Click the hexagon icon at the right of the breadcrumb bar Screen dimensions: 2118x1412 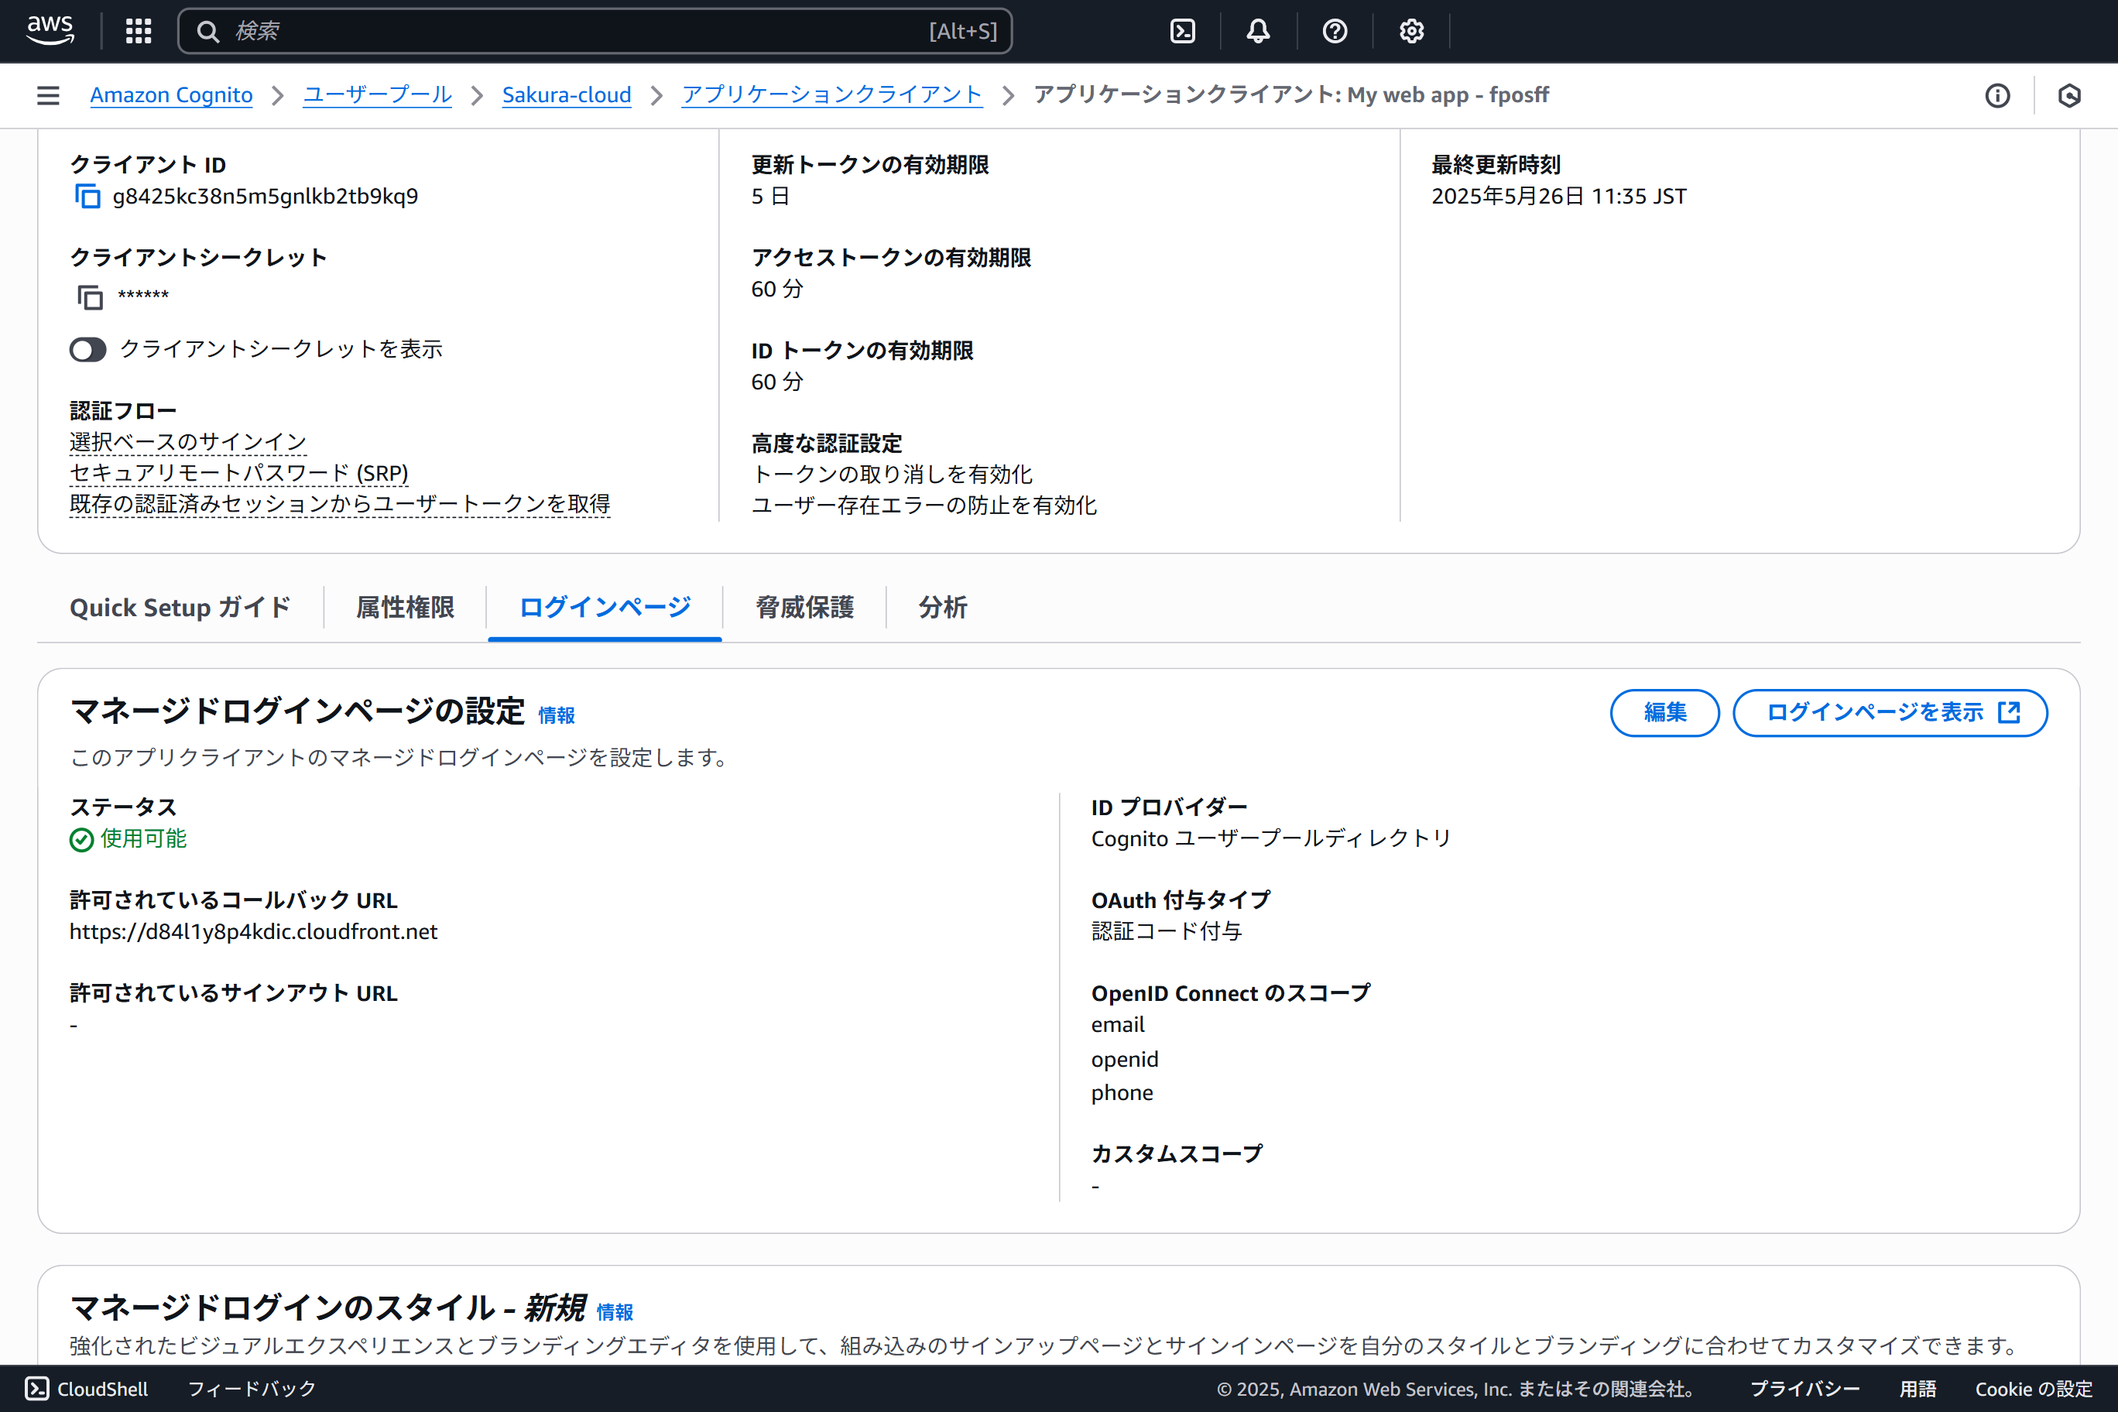2069,95
